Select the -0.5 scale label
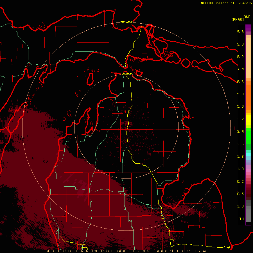Image resolution: width=253 pixels, height=253 pixels. [239, 194]
